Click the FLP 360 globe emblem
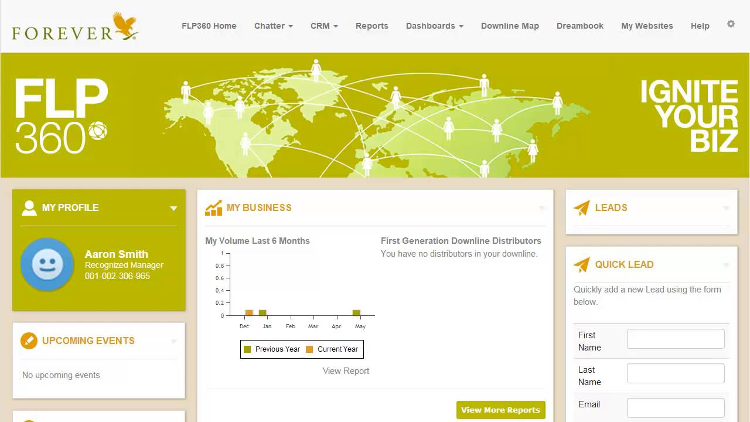This screenshot has height=422, width=750. (x=98, y=131)
